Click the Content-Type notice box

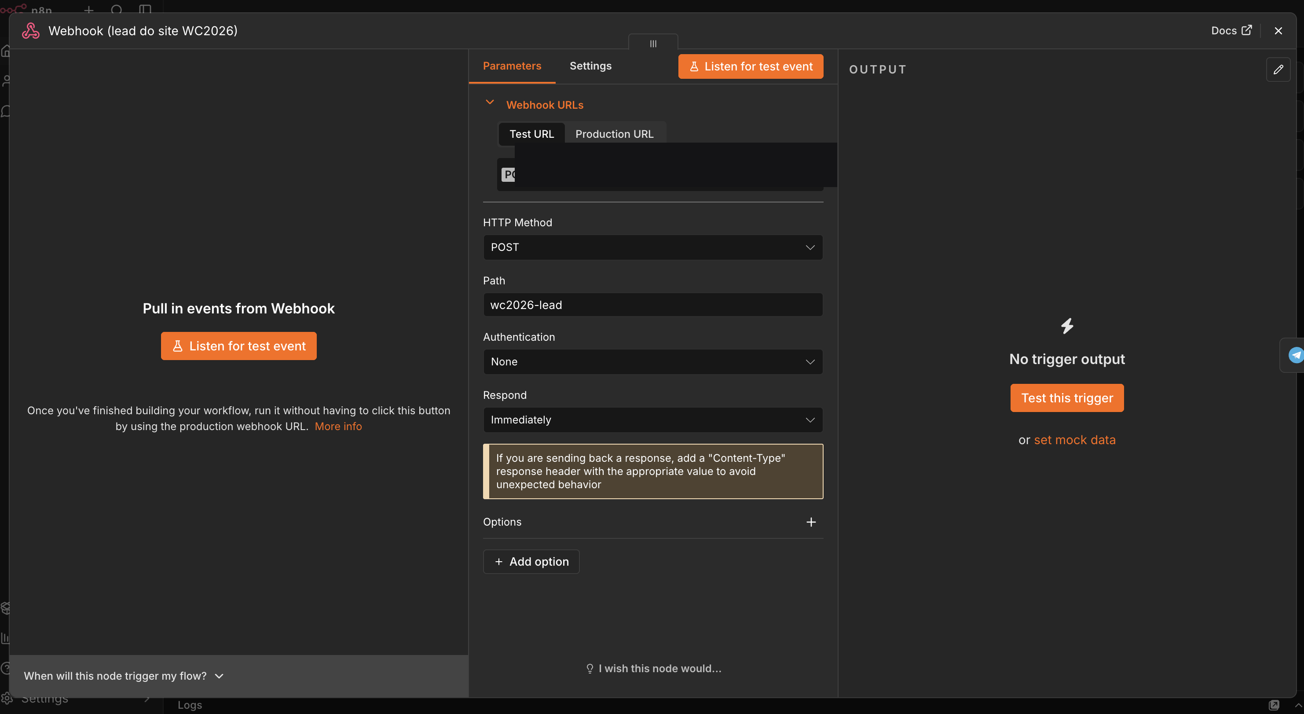tap(652, 471)
